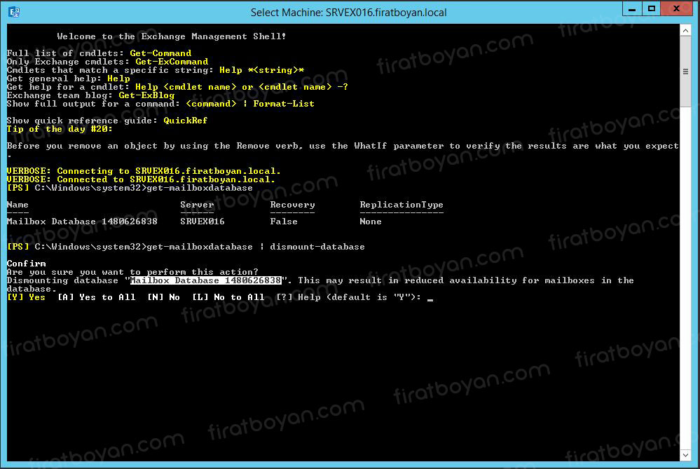
Task: Click the window title 'Select Machine: SRVEX016.firatboyan.local'
Action: pyautogui.click(x=349, y=13)
